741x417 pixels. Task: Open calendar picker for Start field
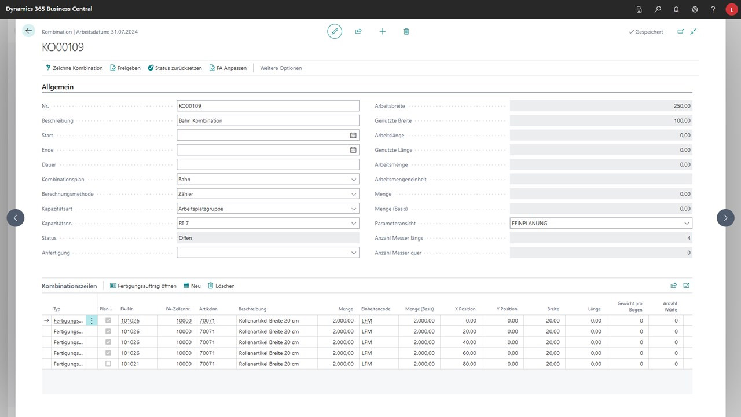tap(353, 135)
